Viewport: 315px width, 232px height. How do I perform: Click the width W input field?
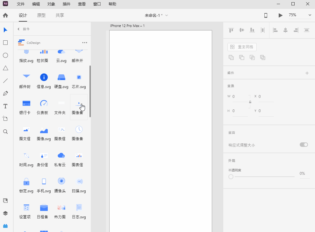pos(240,97)
